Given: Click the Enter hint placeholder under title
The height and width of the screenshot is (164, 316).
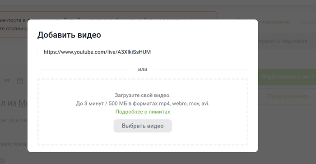Looking at the screenshot, I should [x=14, y=120].
